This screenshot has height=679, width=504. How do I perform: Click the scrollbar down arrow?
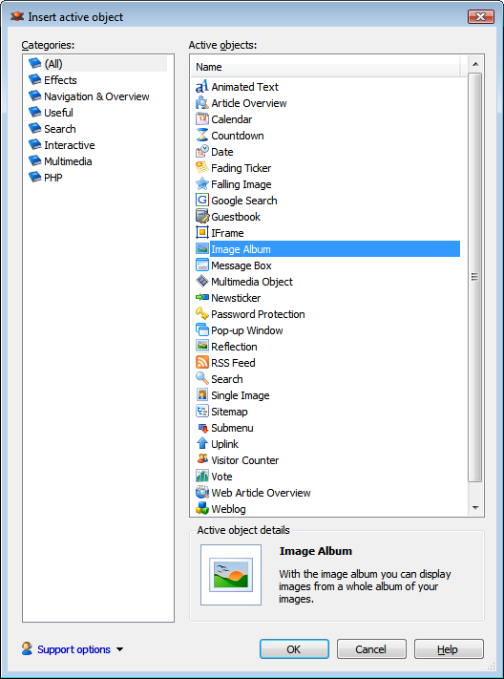475,508
